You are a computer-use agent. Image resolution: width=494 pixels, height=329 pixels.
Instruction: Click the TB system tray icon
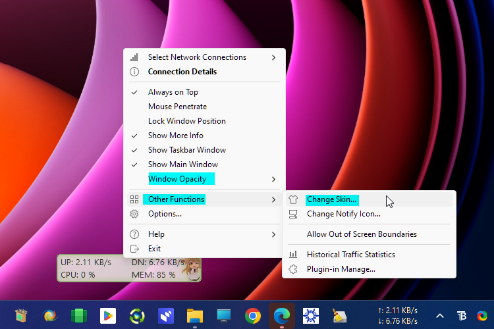pyautogui.click(x=462, y=315)
